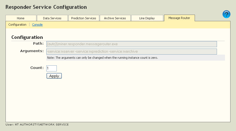Click the note about changing arguments

pos(102,58)
